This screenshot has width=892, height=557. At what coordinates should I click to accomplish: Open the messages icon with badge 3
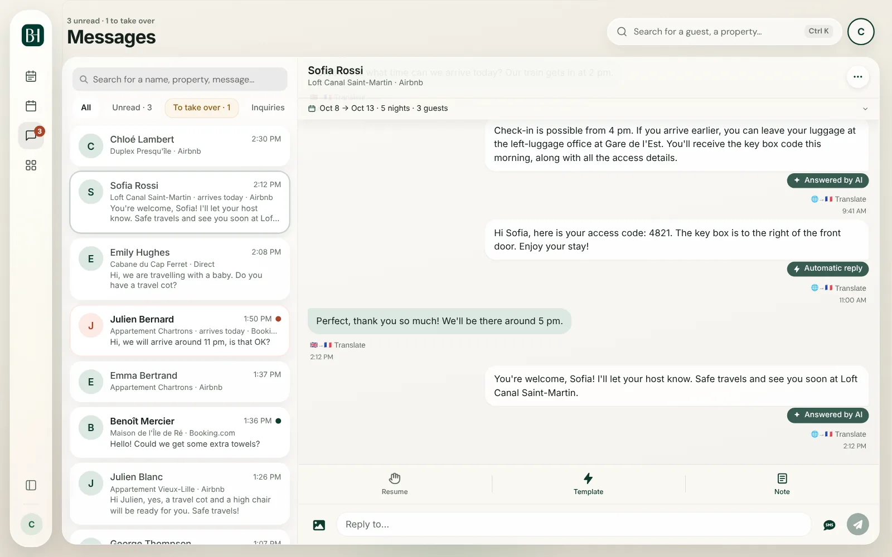[x=31, y=135]
